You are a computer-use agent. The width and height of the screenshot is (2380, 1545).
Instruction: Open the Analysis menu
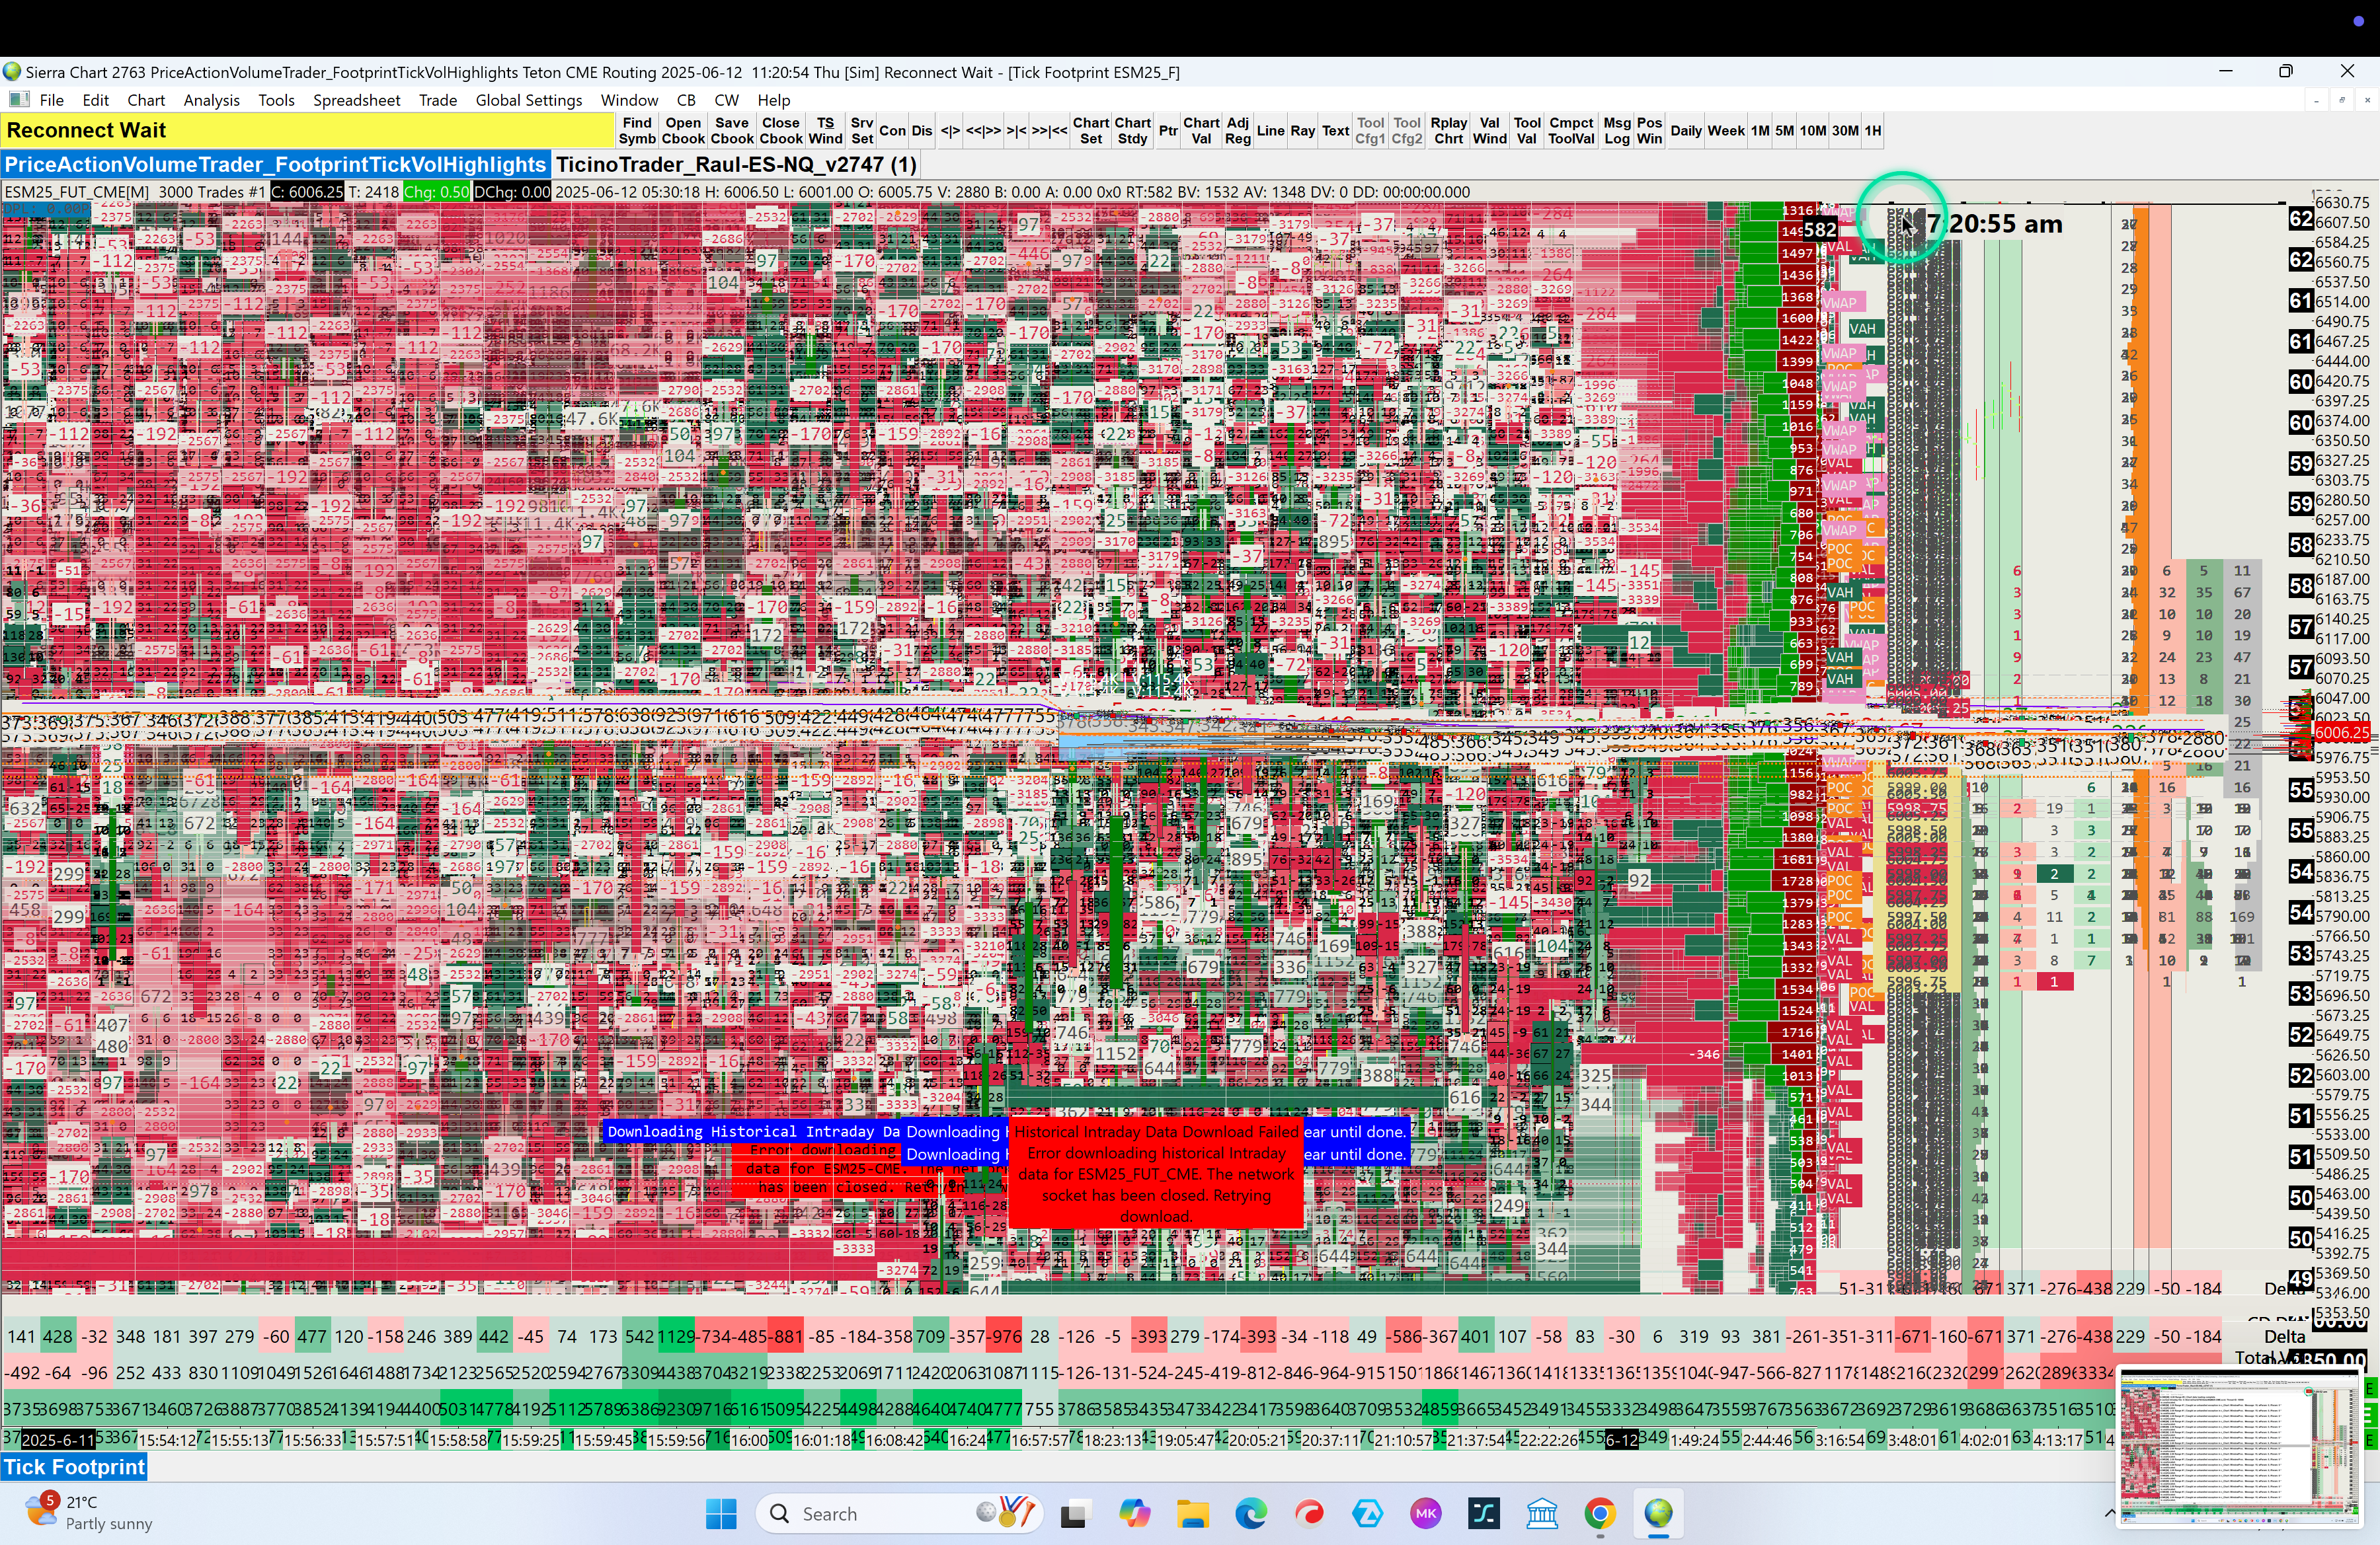(211, 100)
